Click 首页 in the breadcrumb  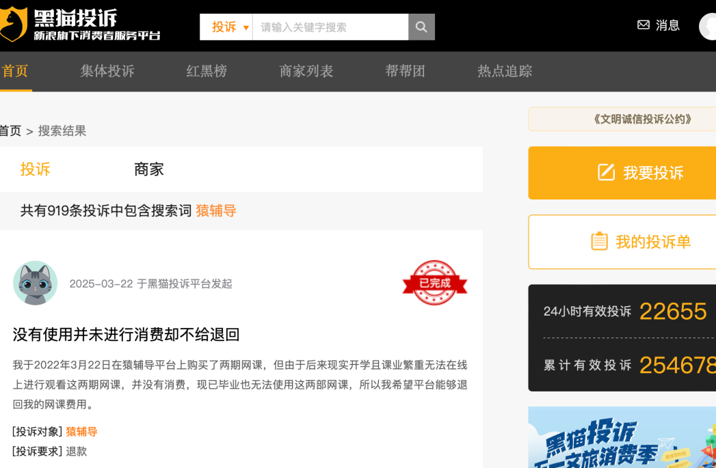[x=10, y=131]
